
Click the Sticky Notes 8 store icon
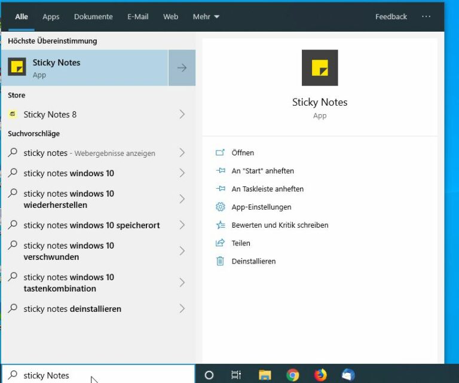click(13, 114)
